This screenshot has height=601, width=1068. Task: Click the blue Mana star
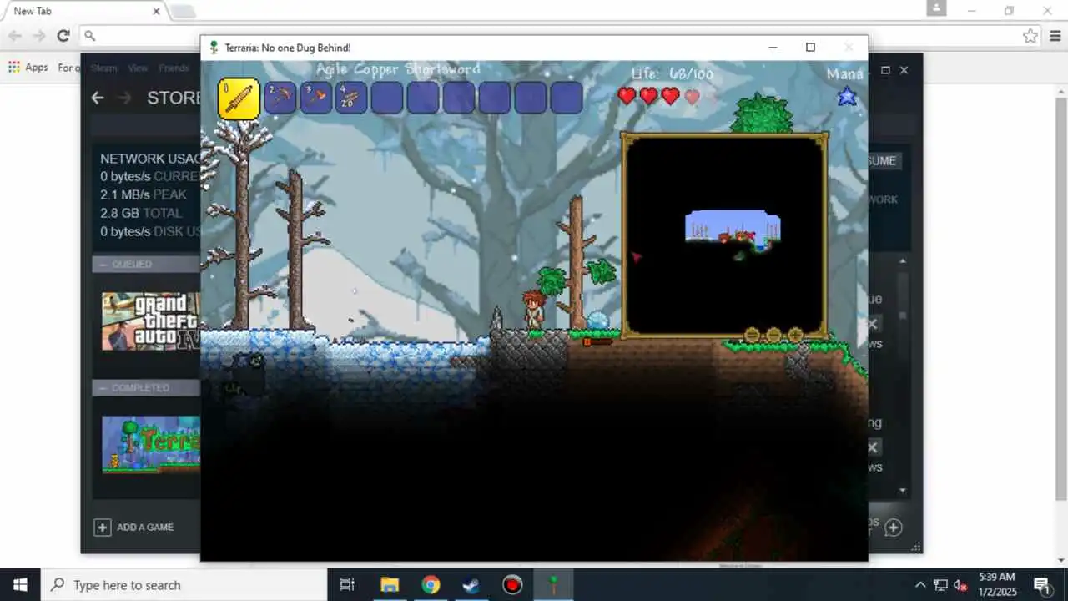click(x=847, y=96)
